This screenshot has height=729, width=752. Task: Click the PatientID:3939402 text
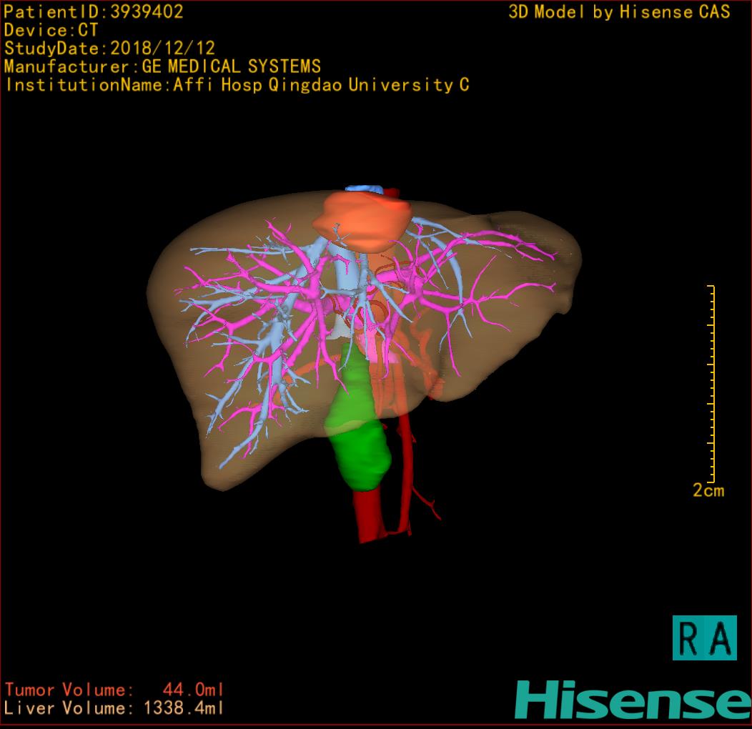click(x=94, y=11)
